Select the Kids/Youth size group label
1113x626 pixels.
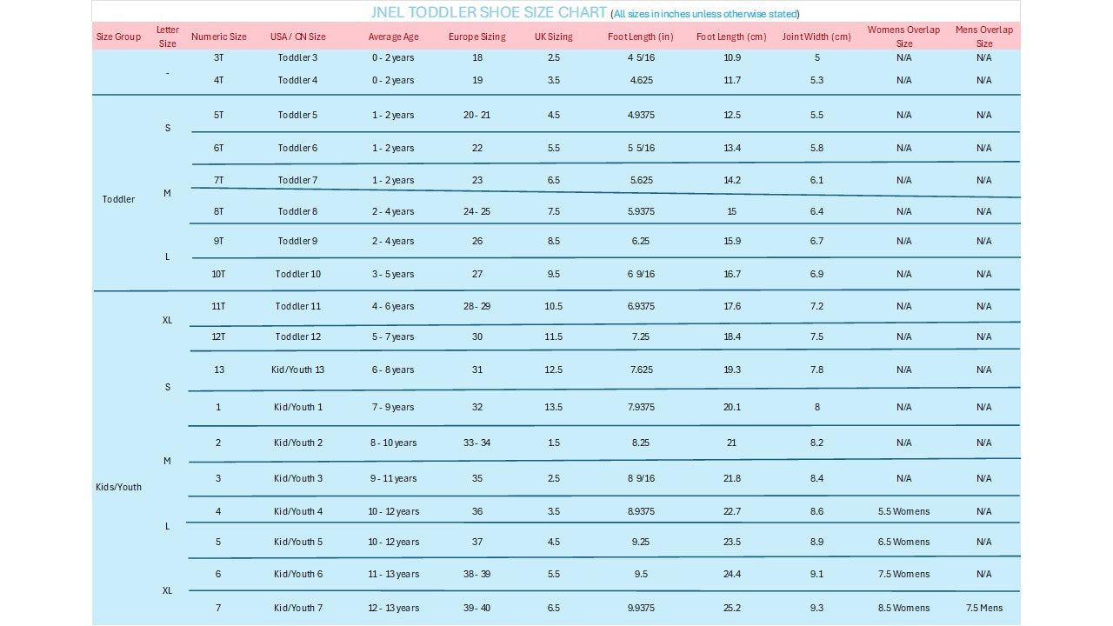coord(118,487)
